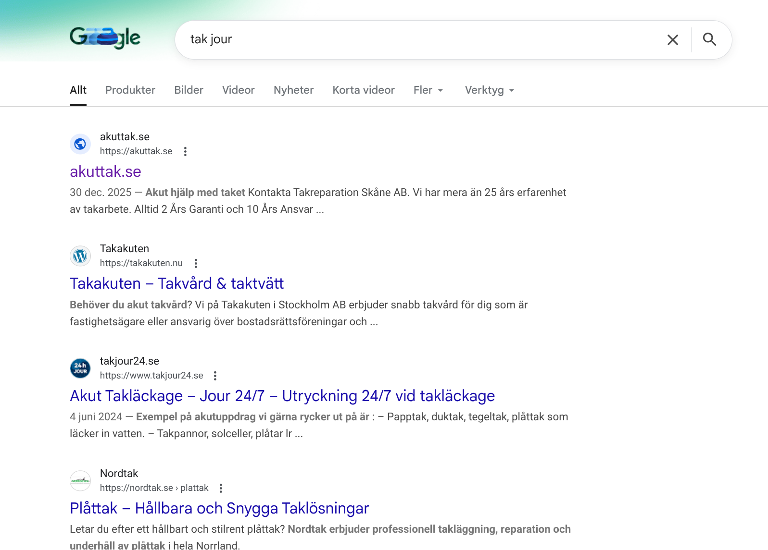
Task: Open 'Plåttak – Hållbara och Snygga Taklösningar' link
Action: coord(219,508)
